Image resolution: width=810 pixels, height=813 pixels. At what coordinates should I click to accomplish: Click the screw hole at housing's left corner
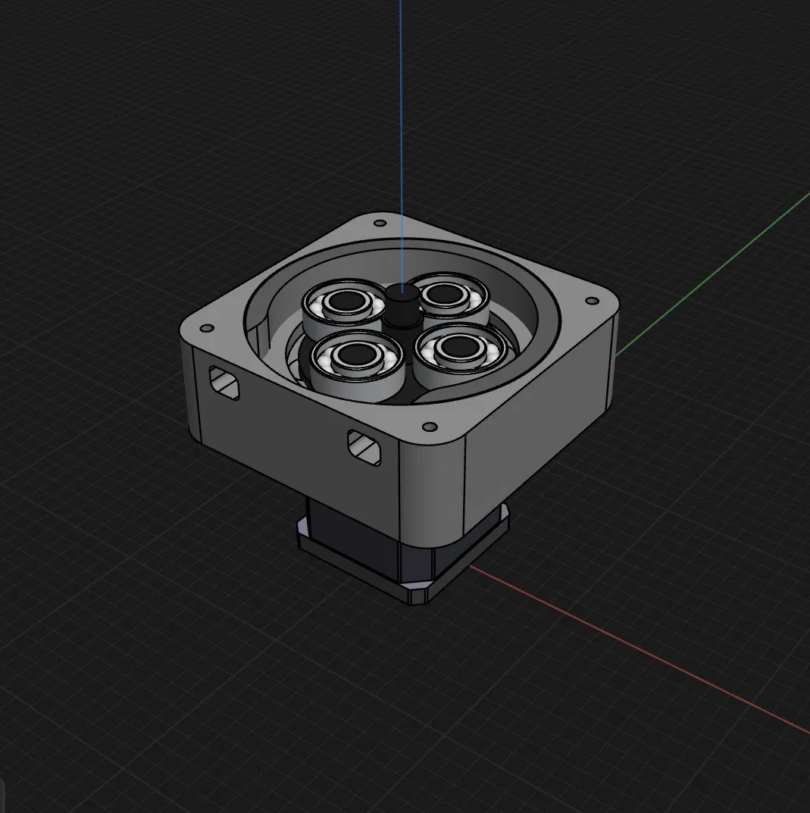(x=207, y=328)
